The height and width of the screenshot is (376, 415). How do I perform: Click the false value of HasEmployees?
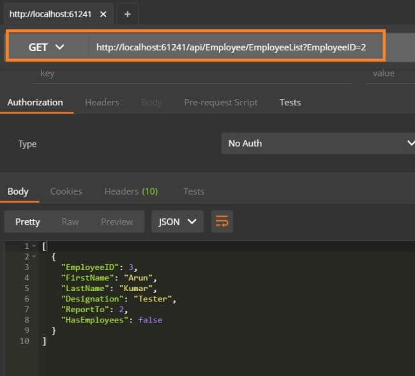pos(150,320)
